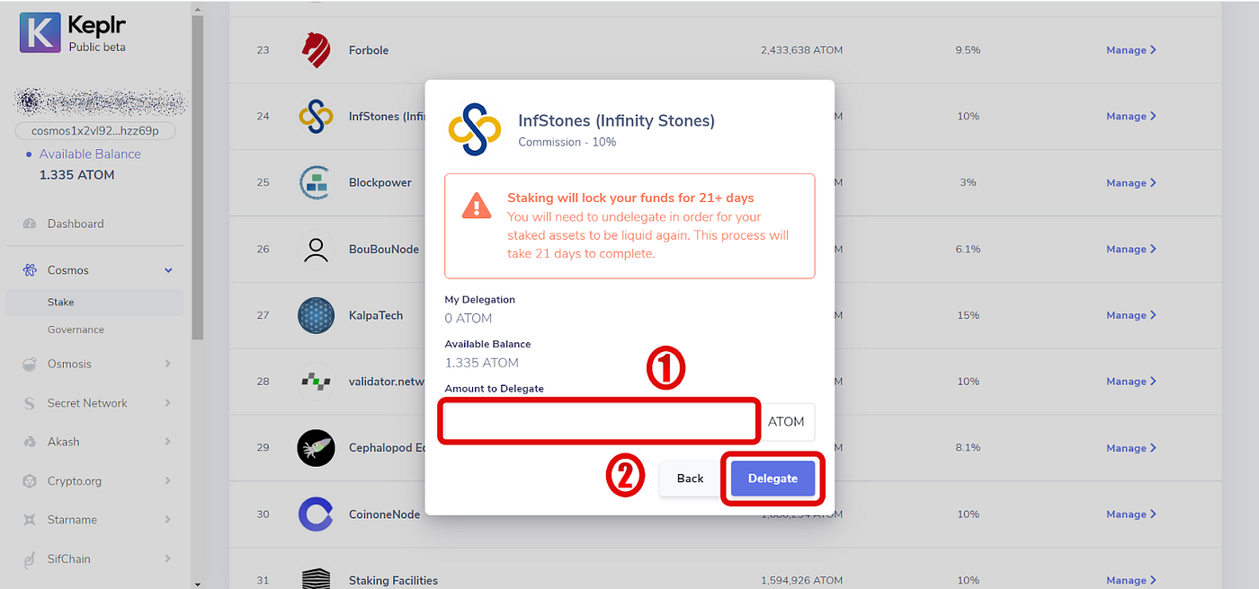
Task: Click the KalpaTech validator logo
Action: click(x=316, y=315)
